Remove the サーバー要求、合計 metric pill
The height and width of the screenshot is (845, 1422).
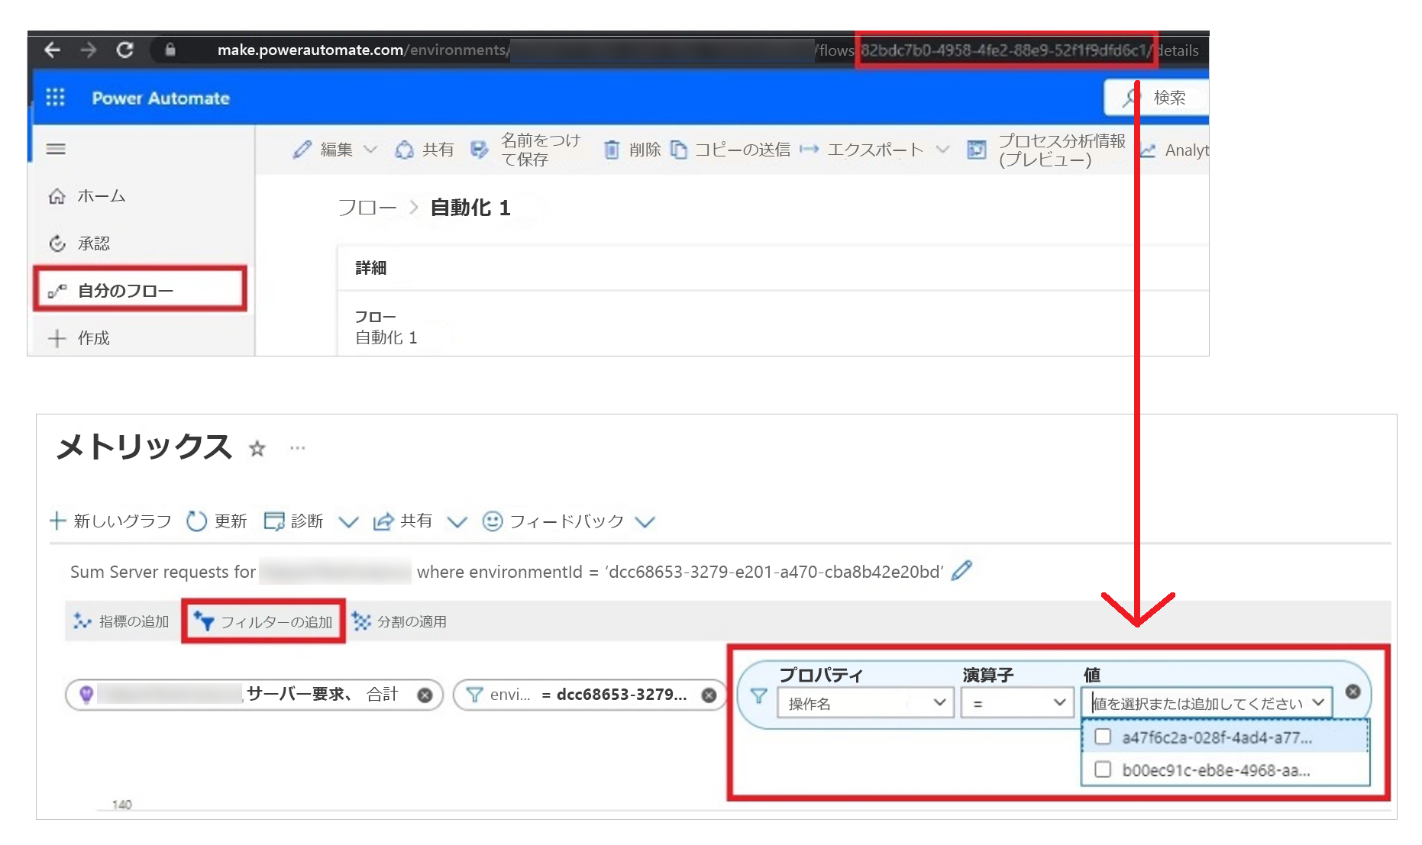425,695
